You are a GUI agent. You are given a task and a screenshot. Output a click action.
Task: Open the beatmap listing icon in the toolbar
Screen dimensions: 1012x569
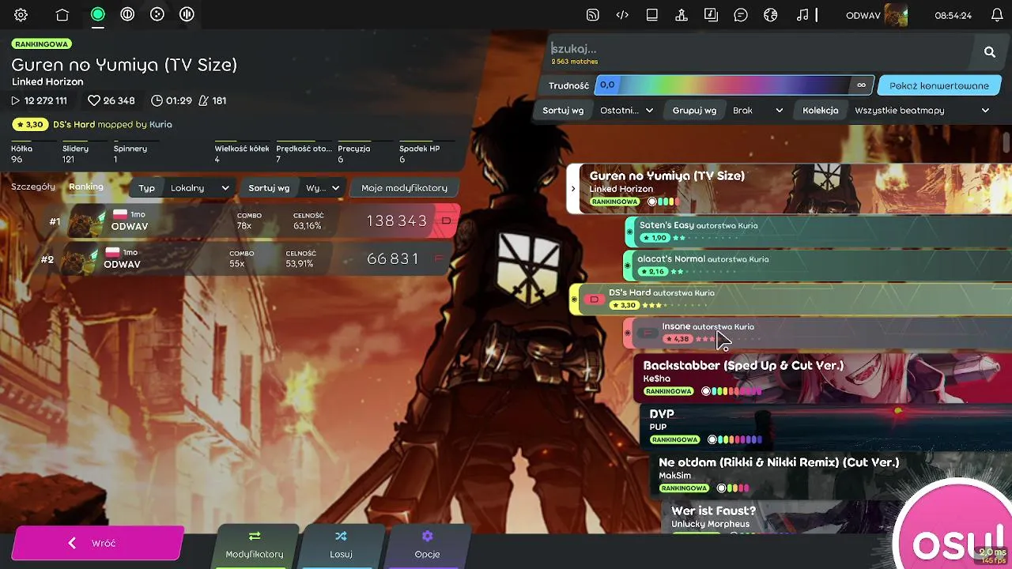711,15
